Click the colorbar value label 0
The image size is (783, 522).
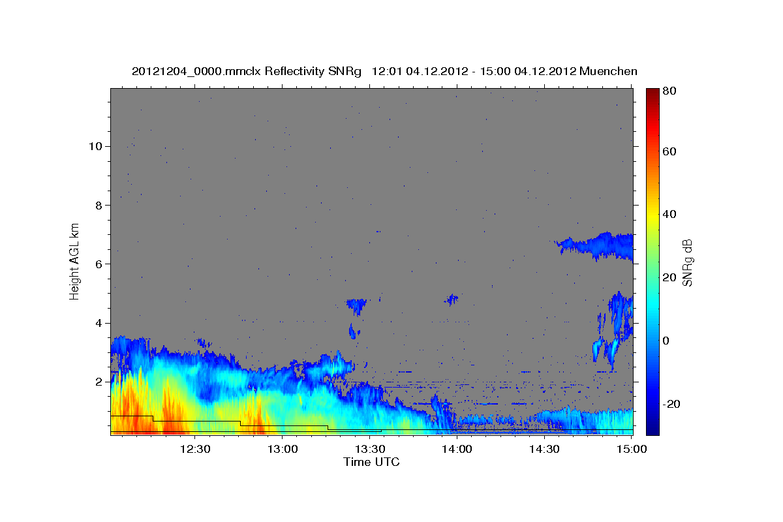[x=666, y=341]
